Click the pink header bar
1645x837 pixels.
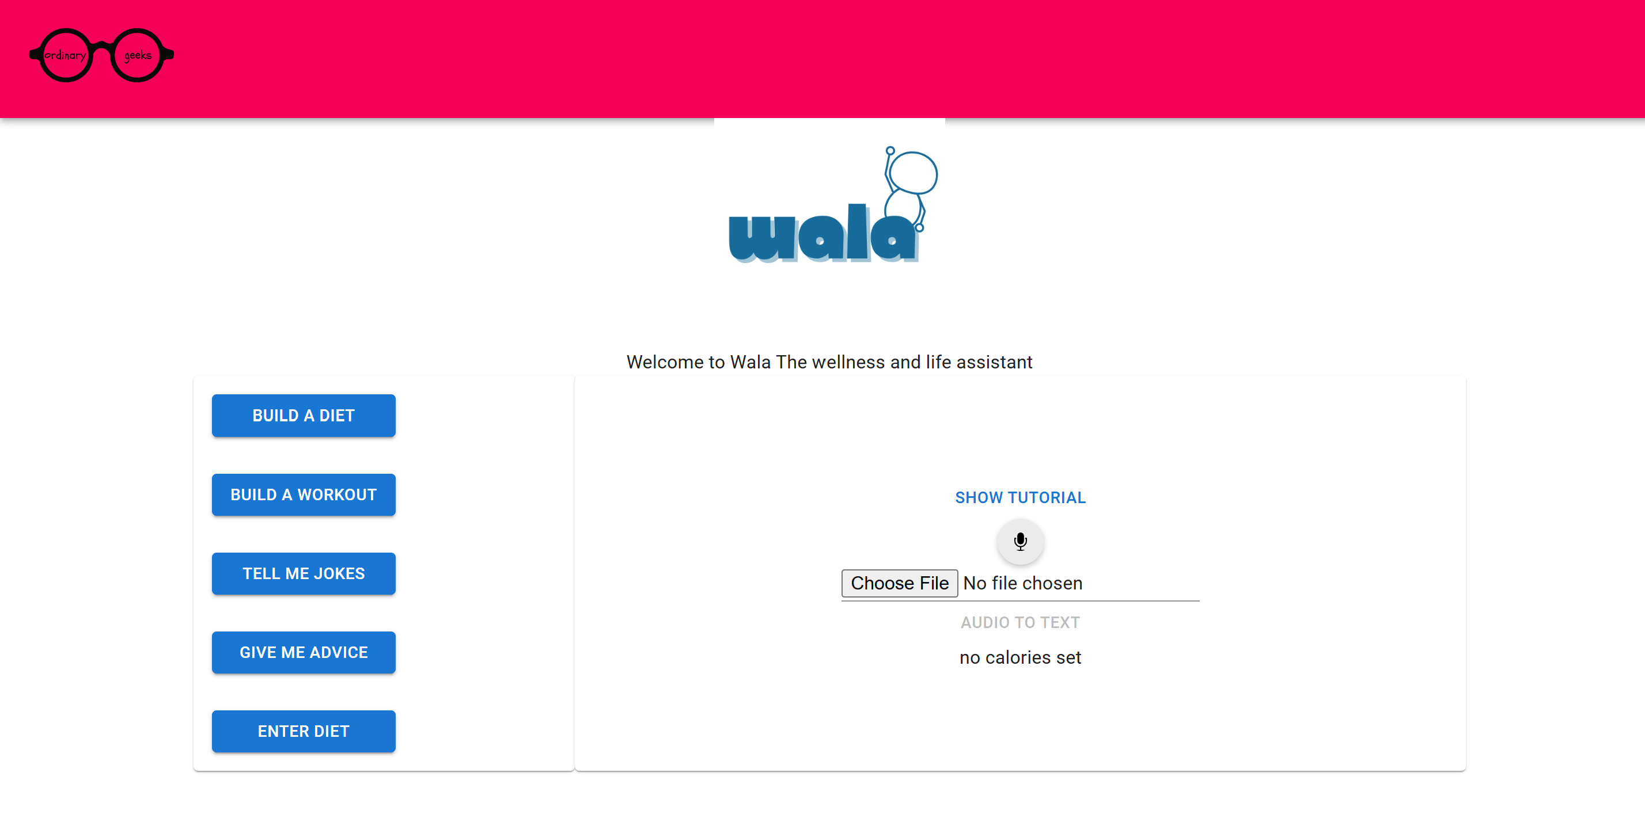pos(822,59)
